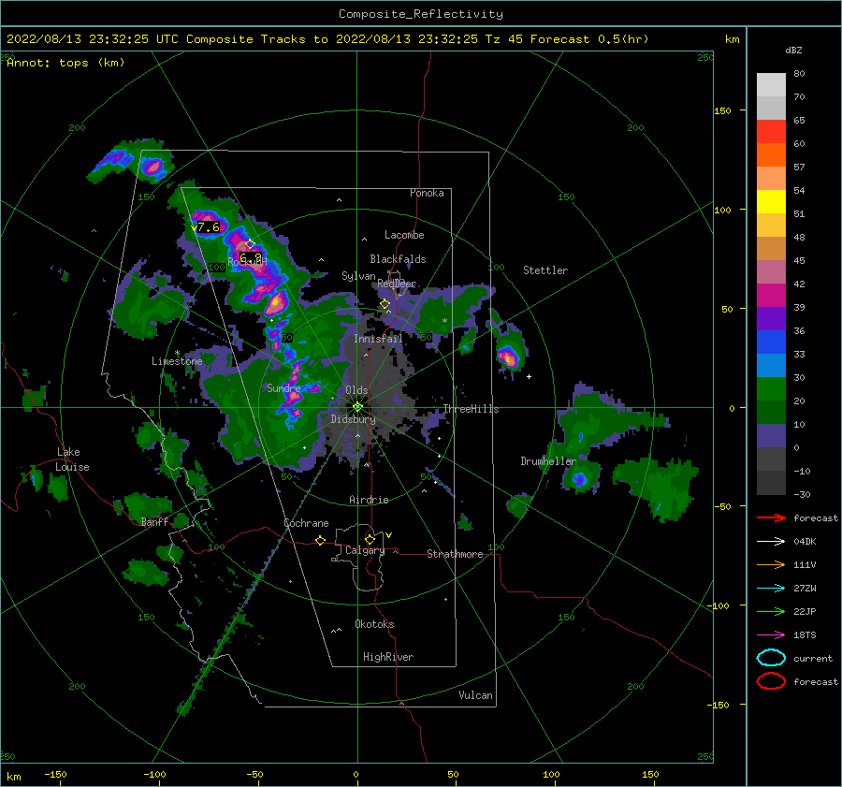Click the 7.6 storm top label
The height and width of the screenshot is (787, 842).
coord(209,227)
